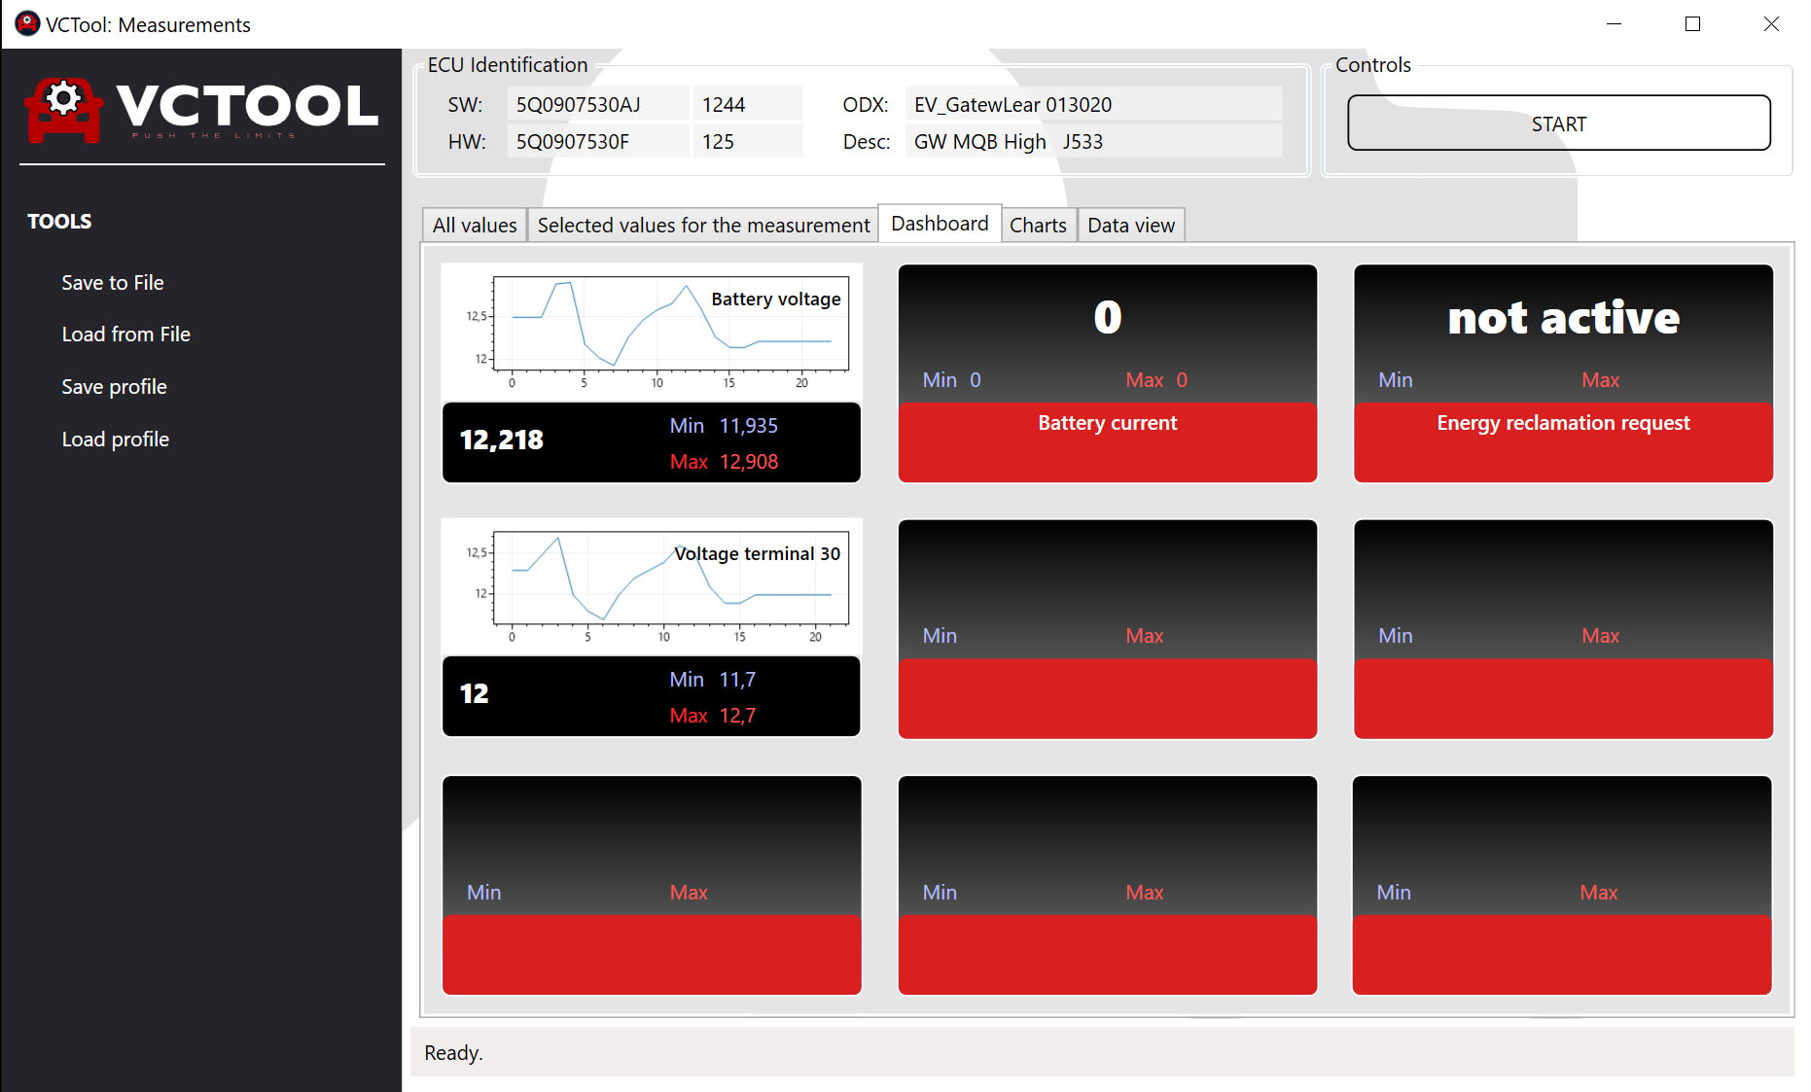This screenshot has height=1092, width=1811.
Task: Select the Battery current dashboard tile
Action: click(1107, 373)
